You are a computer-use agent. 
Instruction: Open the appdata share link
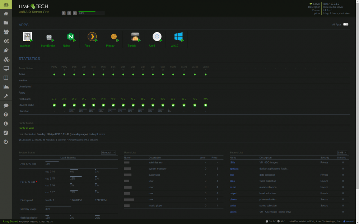coord(234,169)
